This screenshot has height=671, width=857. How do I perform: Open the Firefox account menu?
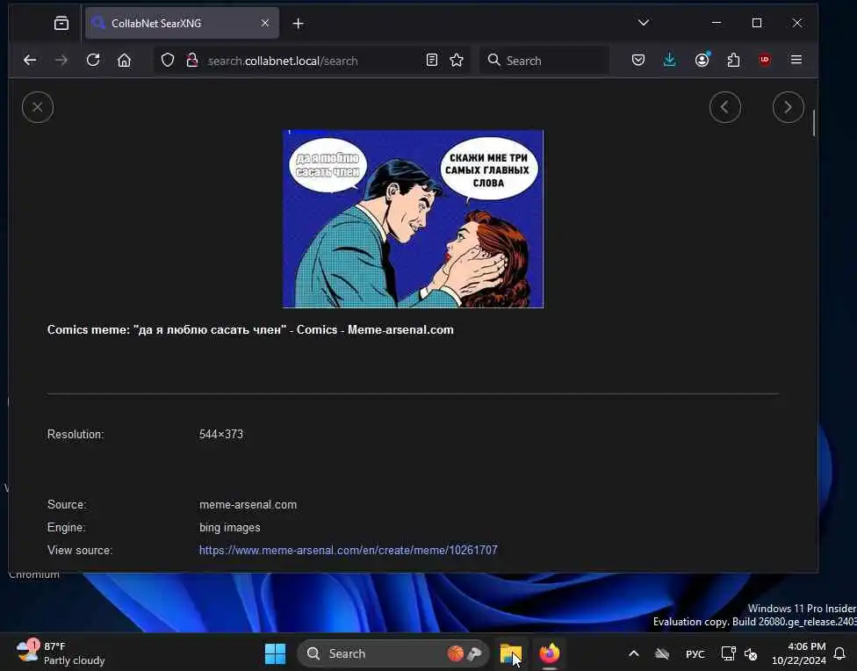coord(702,60)
